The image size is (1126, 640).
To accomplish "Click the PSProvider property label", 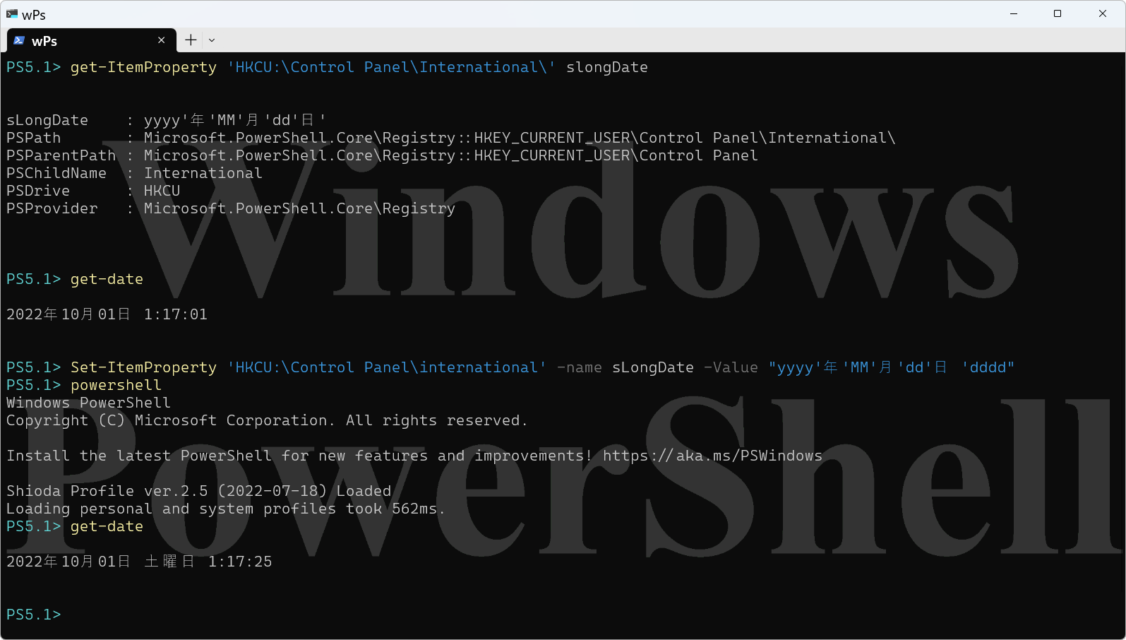I will [52, 208].
